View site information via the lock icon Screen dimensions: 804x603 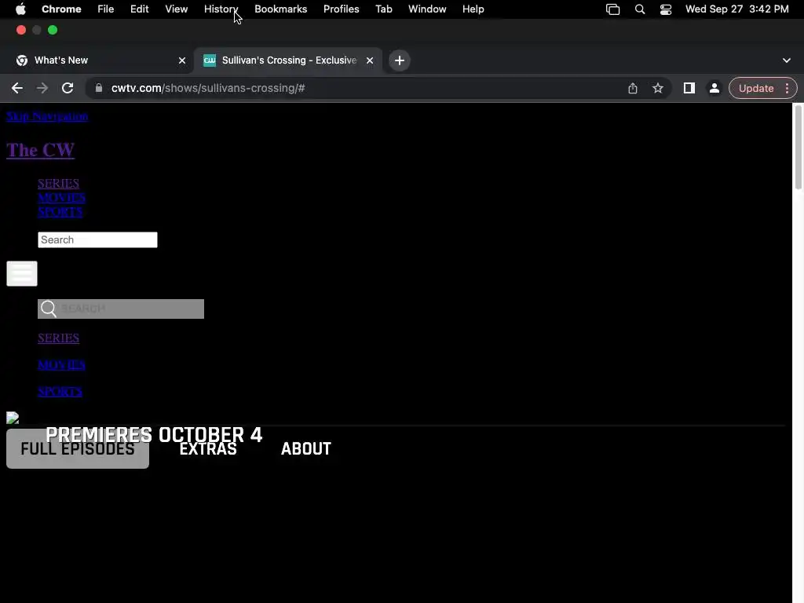click(98, 88)
